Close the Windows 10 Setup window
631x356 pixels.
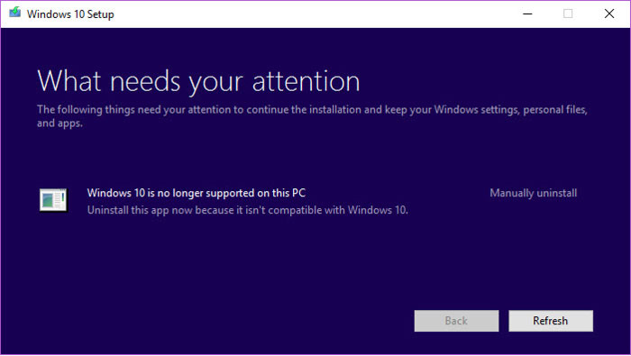609,14
